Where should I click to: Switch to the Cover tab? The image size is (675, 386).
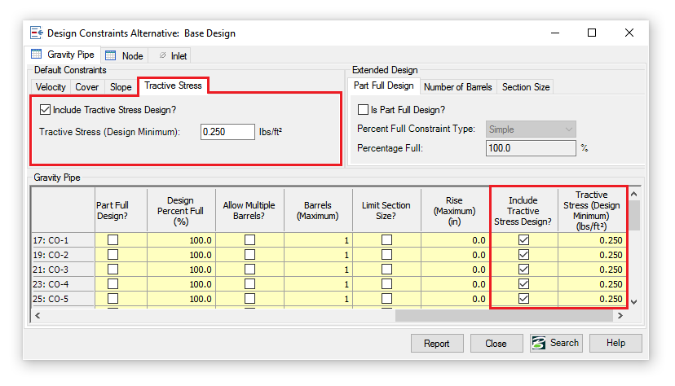[87, 86]
